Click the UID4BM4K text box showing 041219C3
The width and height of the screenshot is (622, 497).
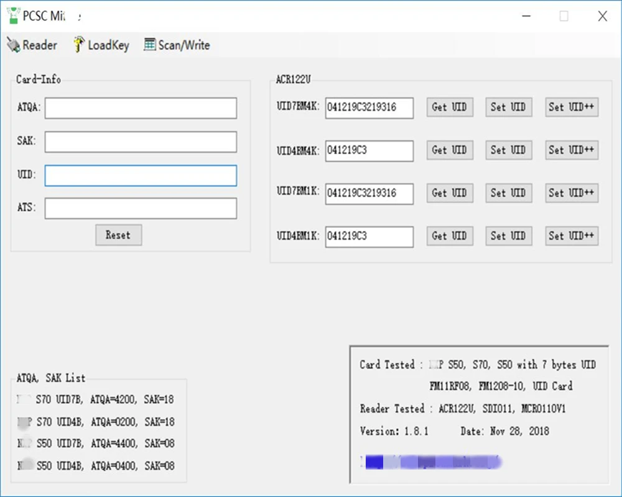coord(369,150)
